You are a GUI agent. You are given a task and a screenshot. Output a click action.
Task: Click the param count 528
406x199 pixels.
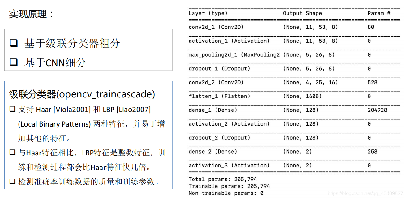372,82
